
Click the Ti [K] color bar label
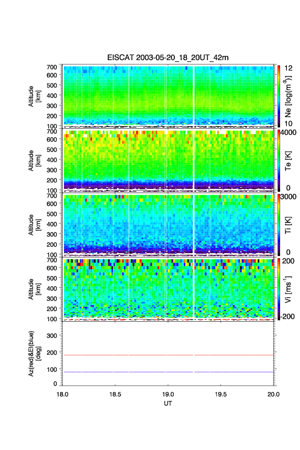click(x=288, y=224)
